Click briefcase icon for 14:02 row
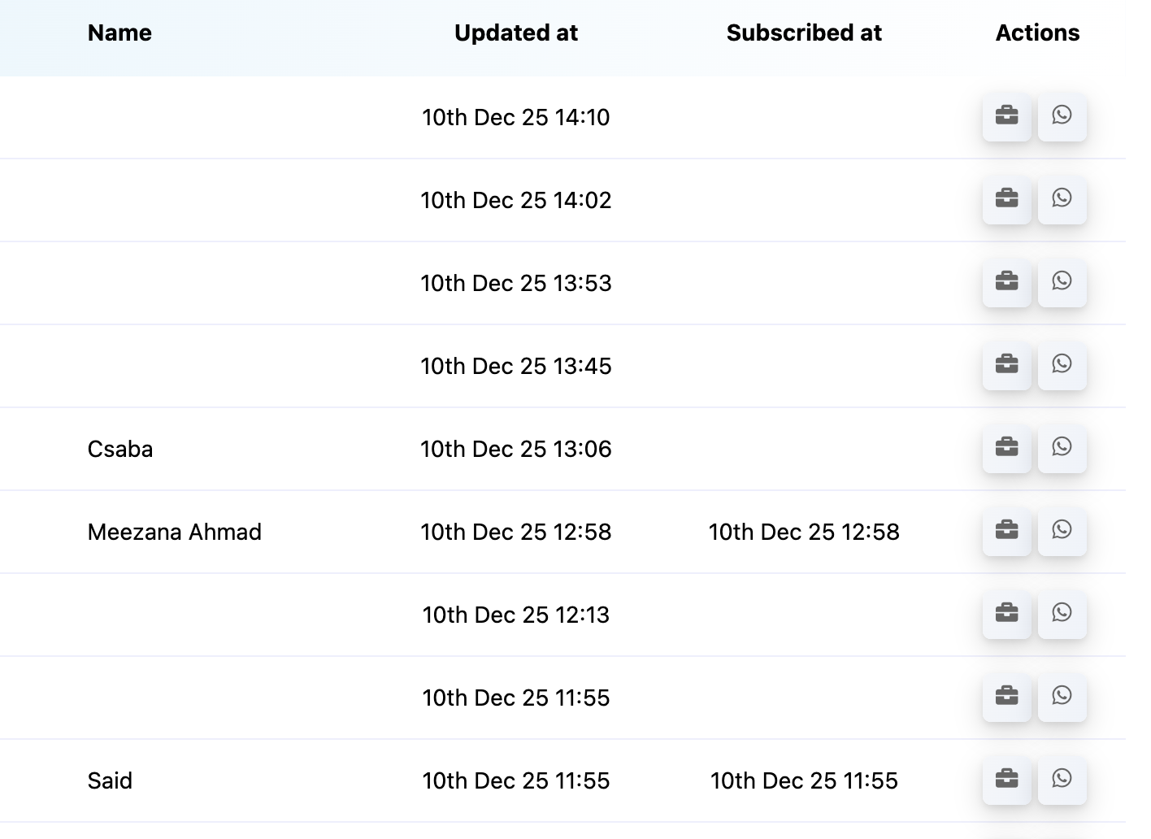Image resolution: width=1151 pixels, height=839 pixels. pos(1006,199)
